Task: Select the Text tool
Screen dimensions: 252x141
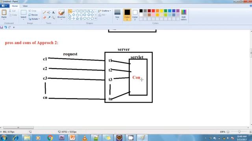Action: tap(53, 13)
